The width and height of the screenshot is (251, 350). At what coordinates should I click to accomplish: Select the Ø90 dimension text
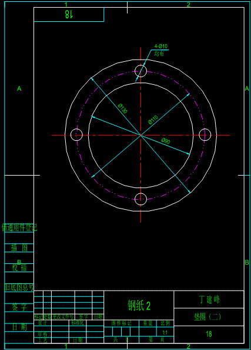166,141
